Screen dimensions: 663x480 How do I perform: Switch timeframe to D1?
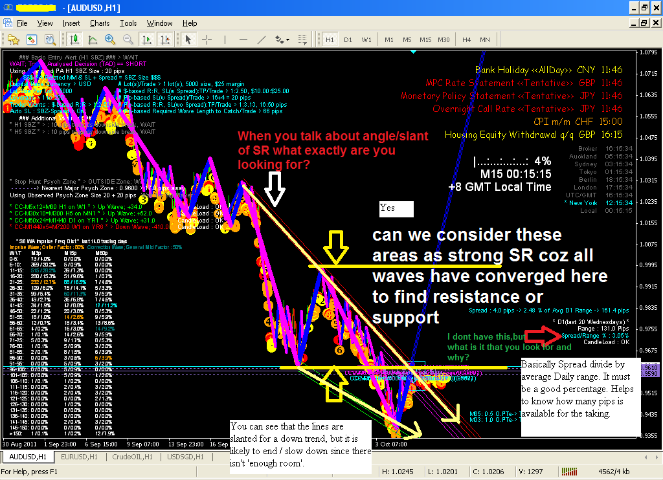pyautogui.click(x=348, y=39)
